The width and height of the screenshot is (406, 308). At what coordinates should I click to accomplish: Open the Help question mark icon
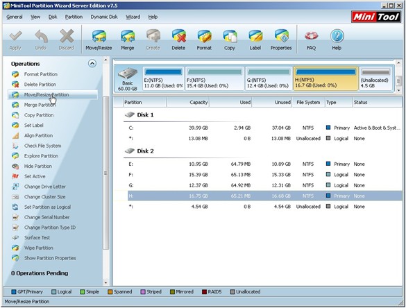(x=337, y=36)
